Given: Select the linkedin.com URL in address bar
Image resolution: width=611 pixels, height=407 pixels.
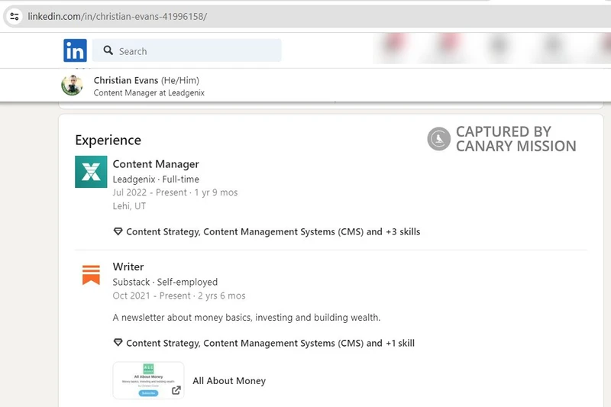Looking at the screenshot, I should point(118,17).
